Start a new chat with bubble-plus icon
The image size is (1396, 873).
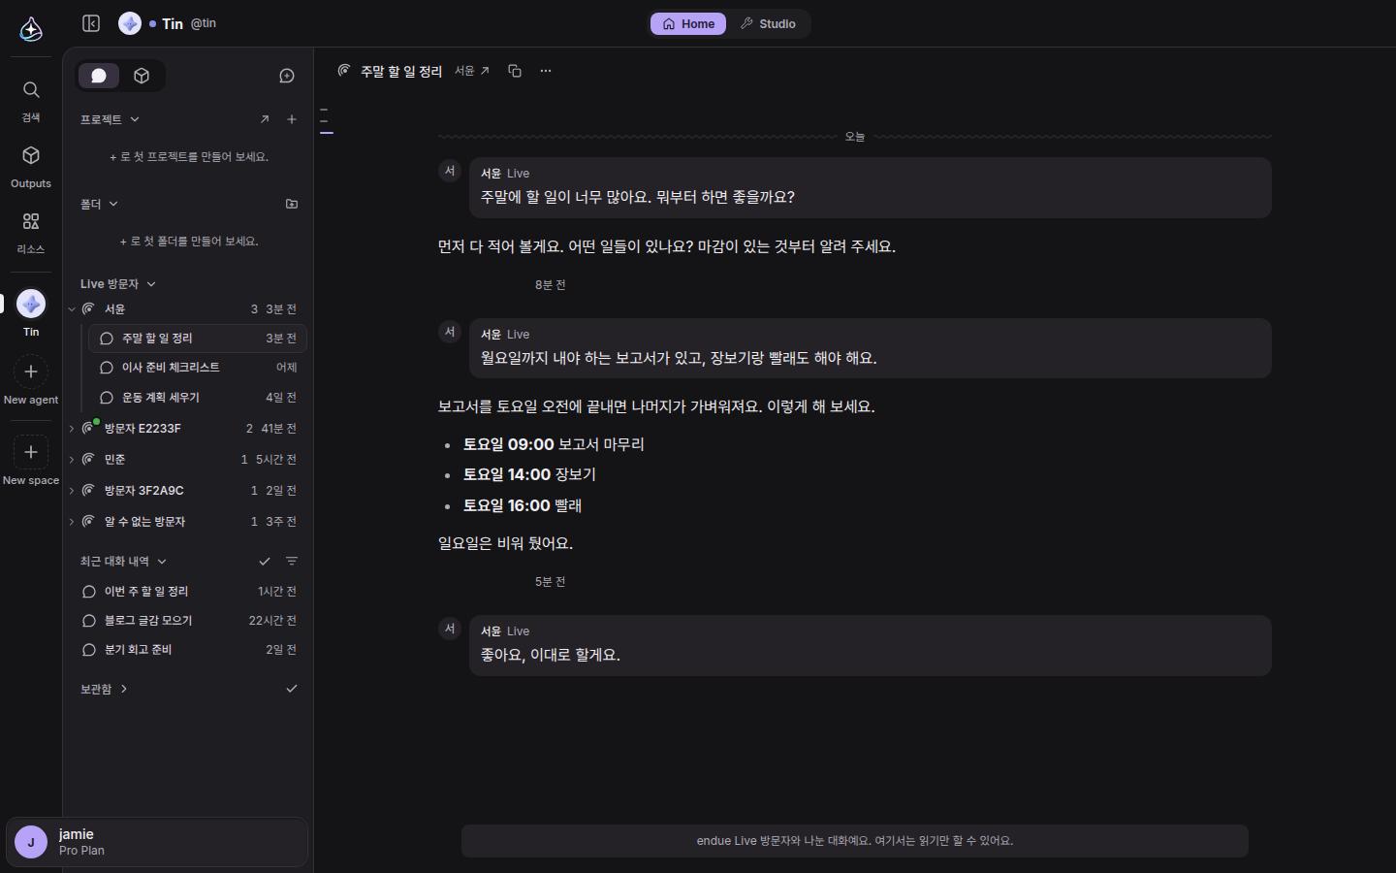287,76
